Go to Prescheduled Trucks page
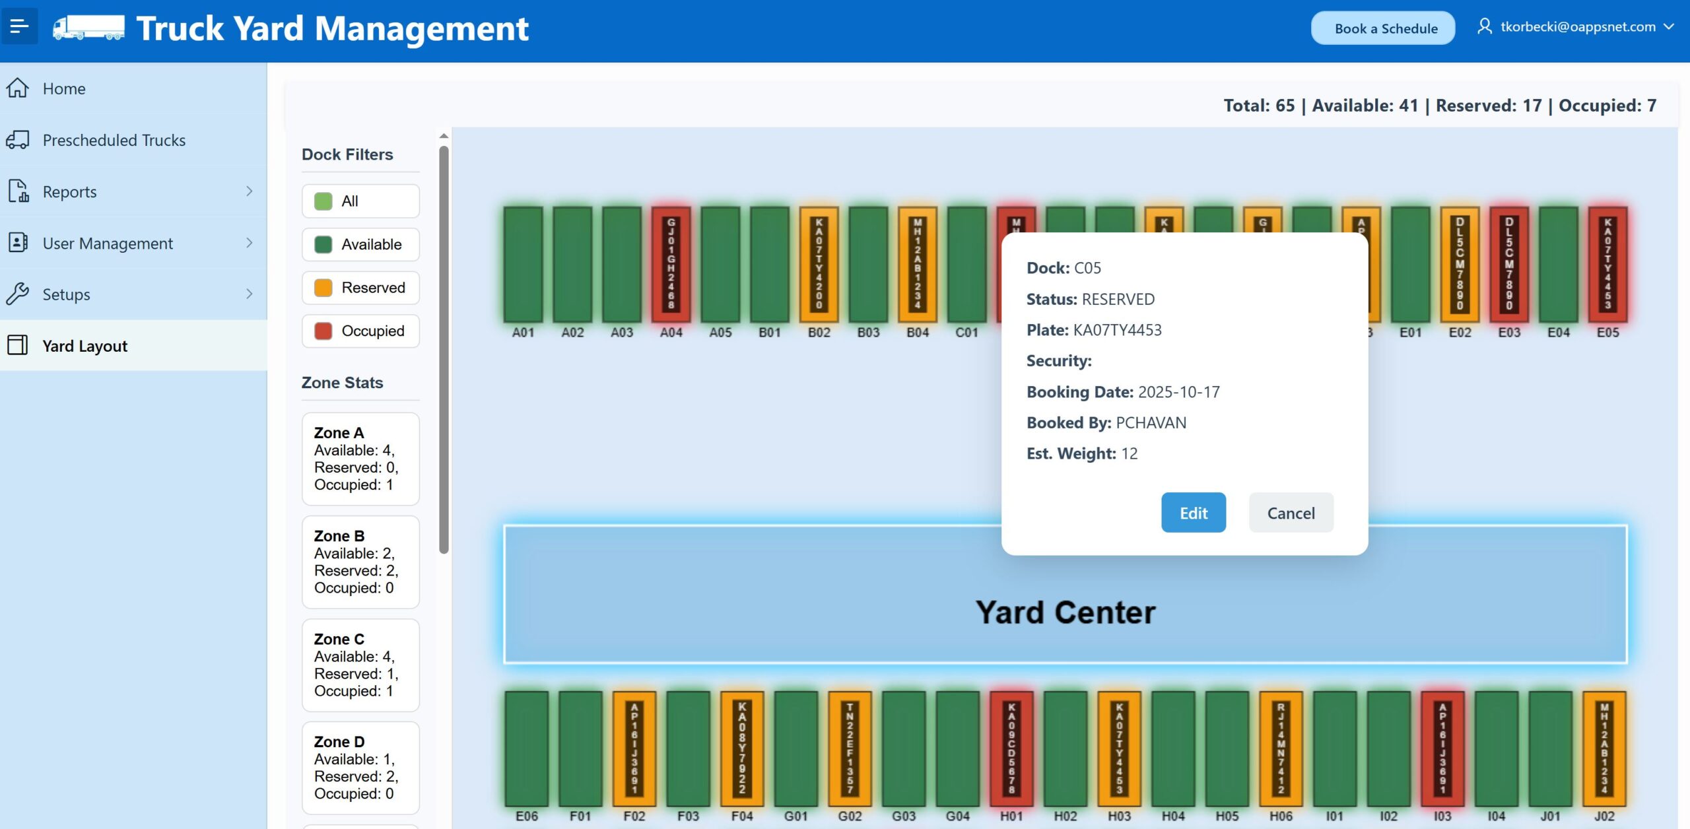 coord(114,140)
